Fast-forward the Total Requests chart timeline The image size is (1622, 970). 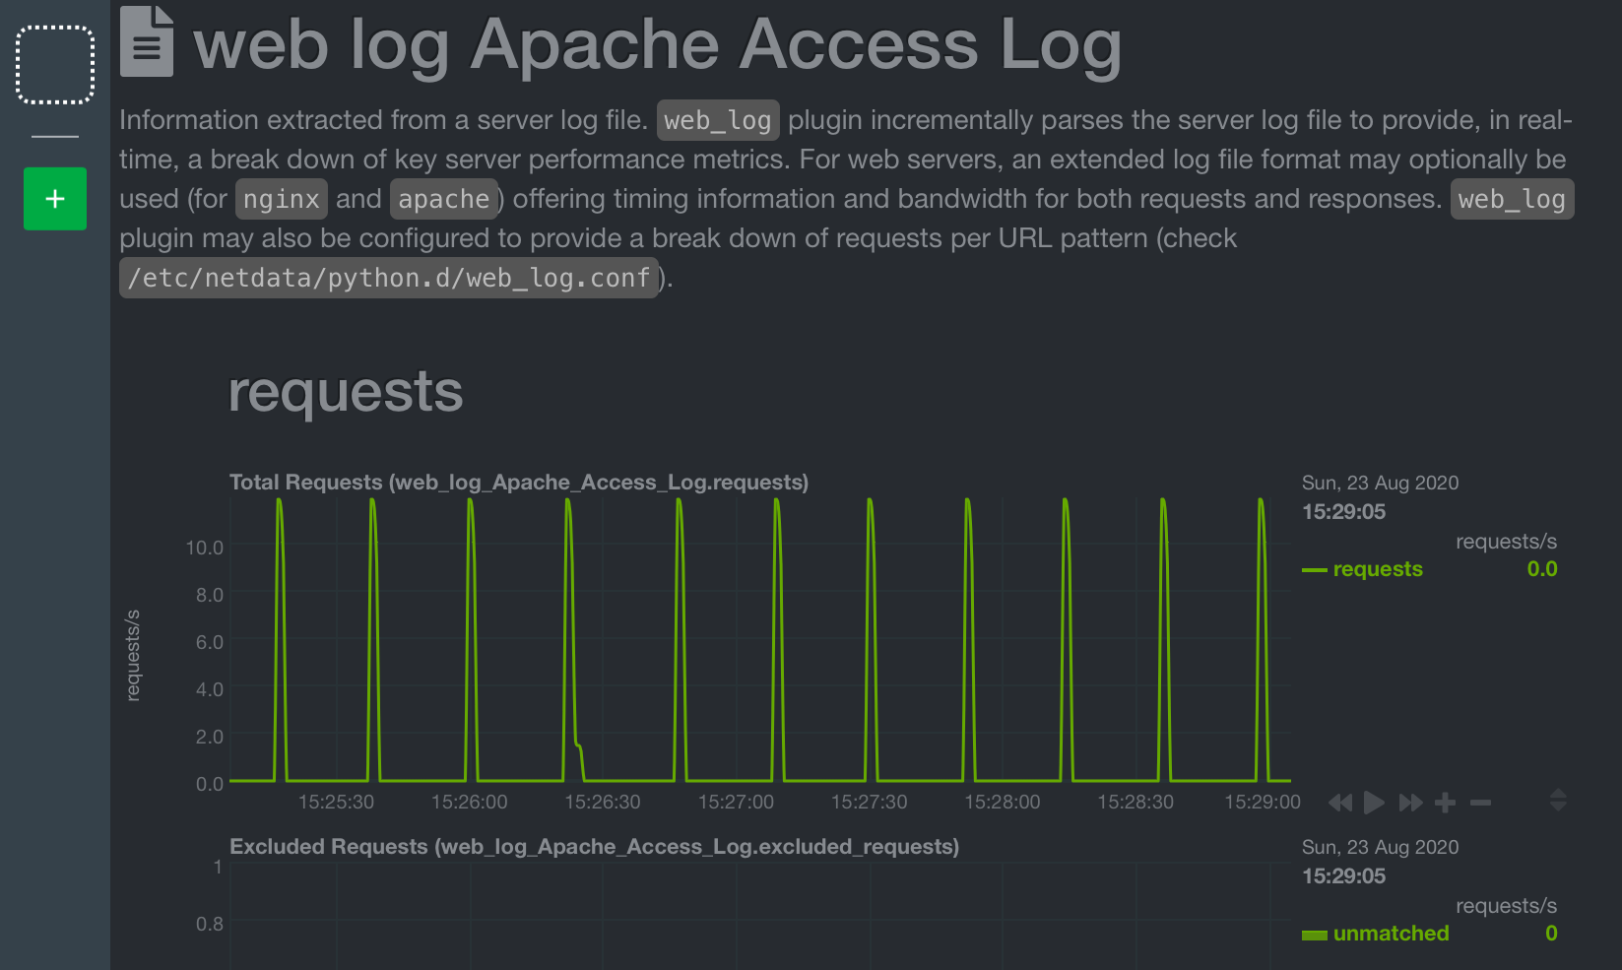pos(1410,803)
